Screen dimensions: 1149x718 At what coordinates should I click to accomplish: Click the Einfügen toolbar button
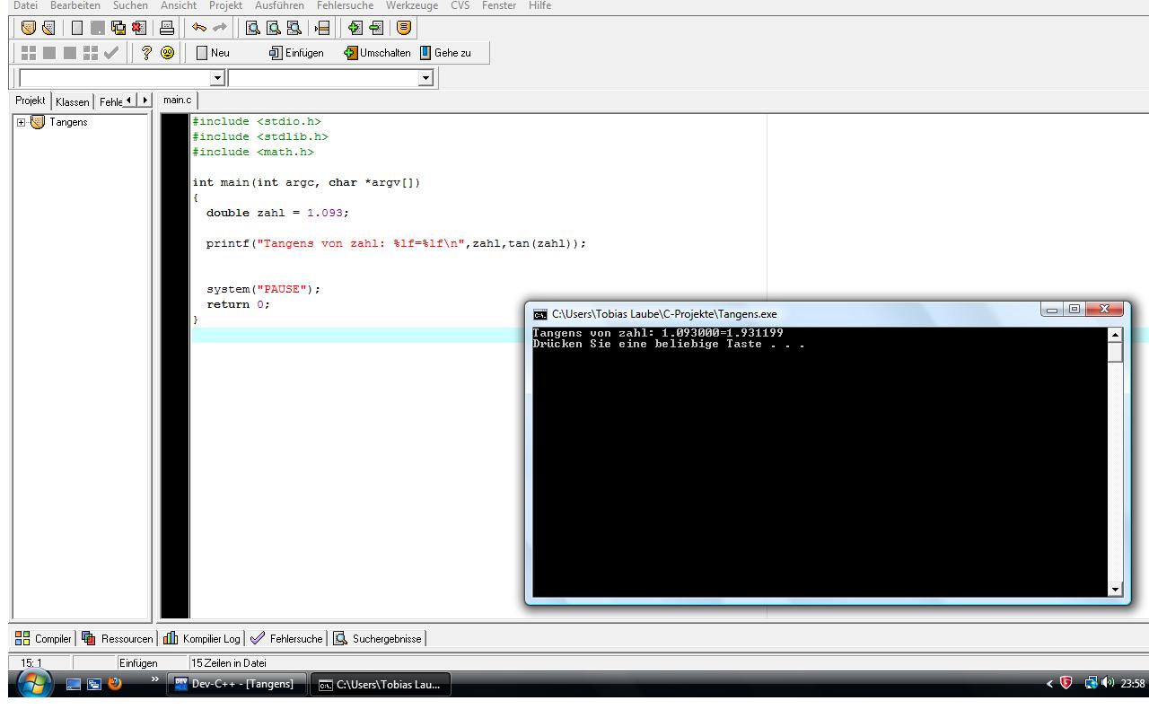pyautogui.click(x=296, y=53)
